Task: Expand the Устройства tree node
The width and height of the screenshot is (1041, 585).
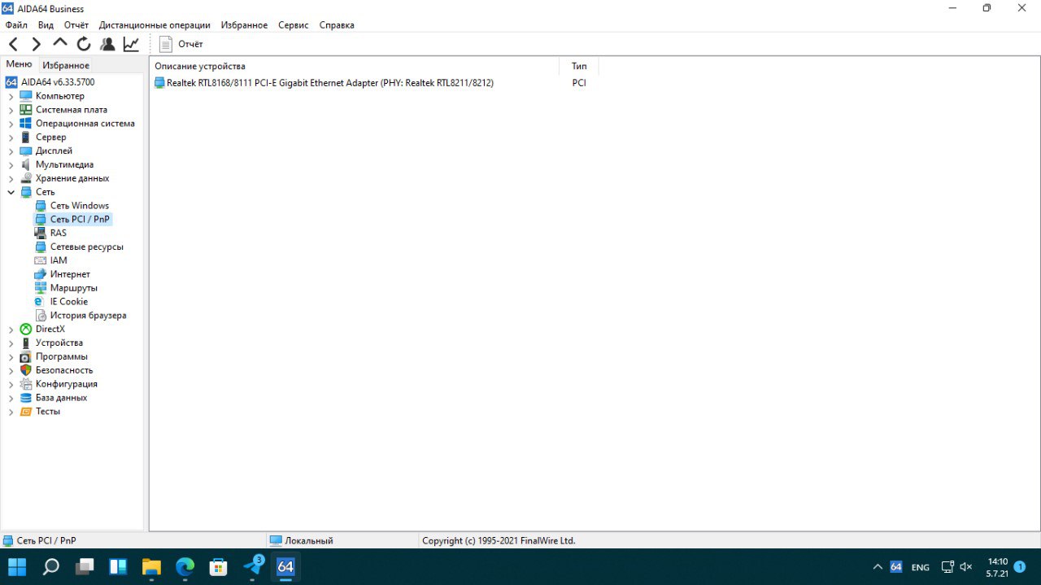Action: coord(11,343)
